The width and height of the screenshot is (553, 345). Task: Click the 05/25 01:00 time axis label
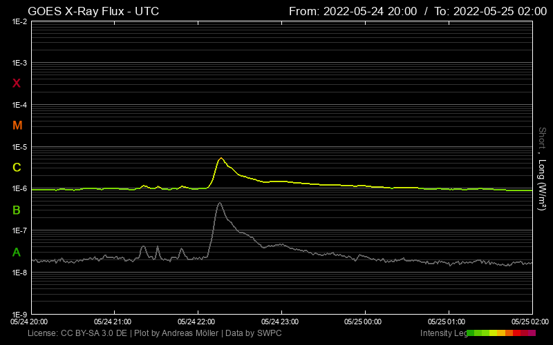[x=447, y=322]
